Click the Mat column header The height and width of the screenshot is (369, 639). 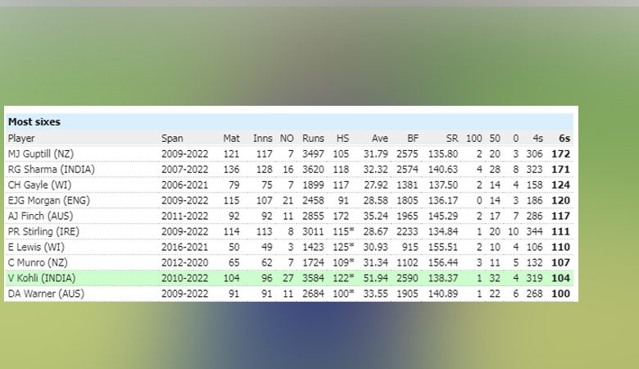click(231, 139)
